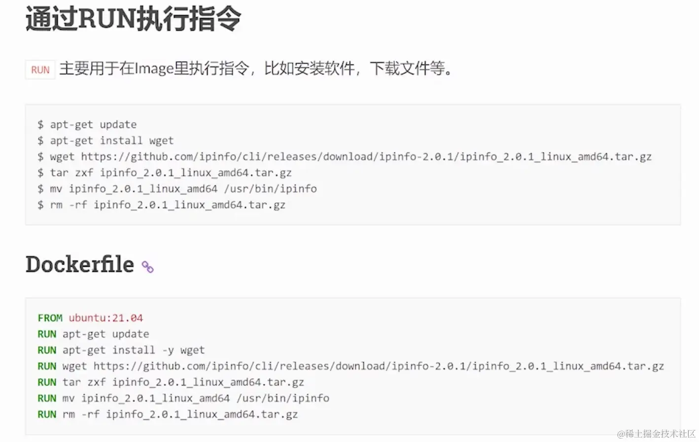Click the github URL in the RUN wget line
This screenshot has width=699, height=442.
click(379, 366)
